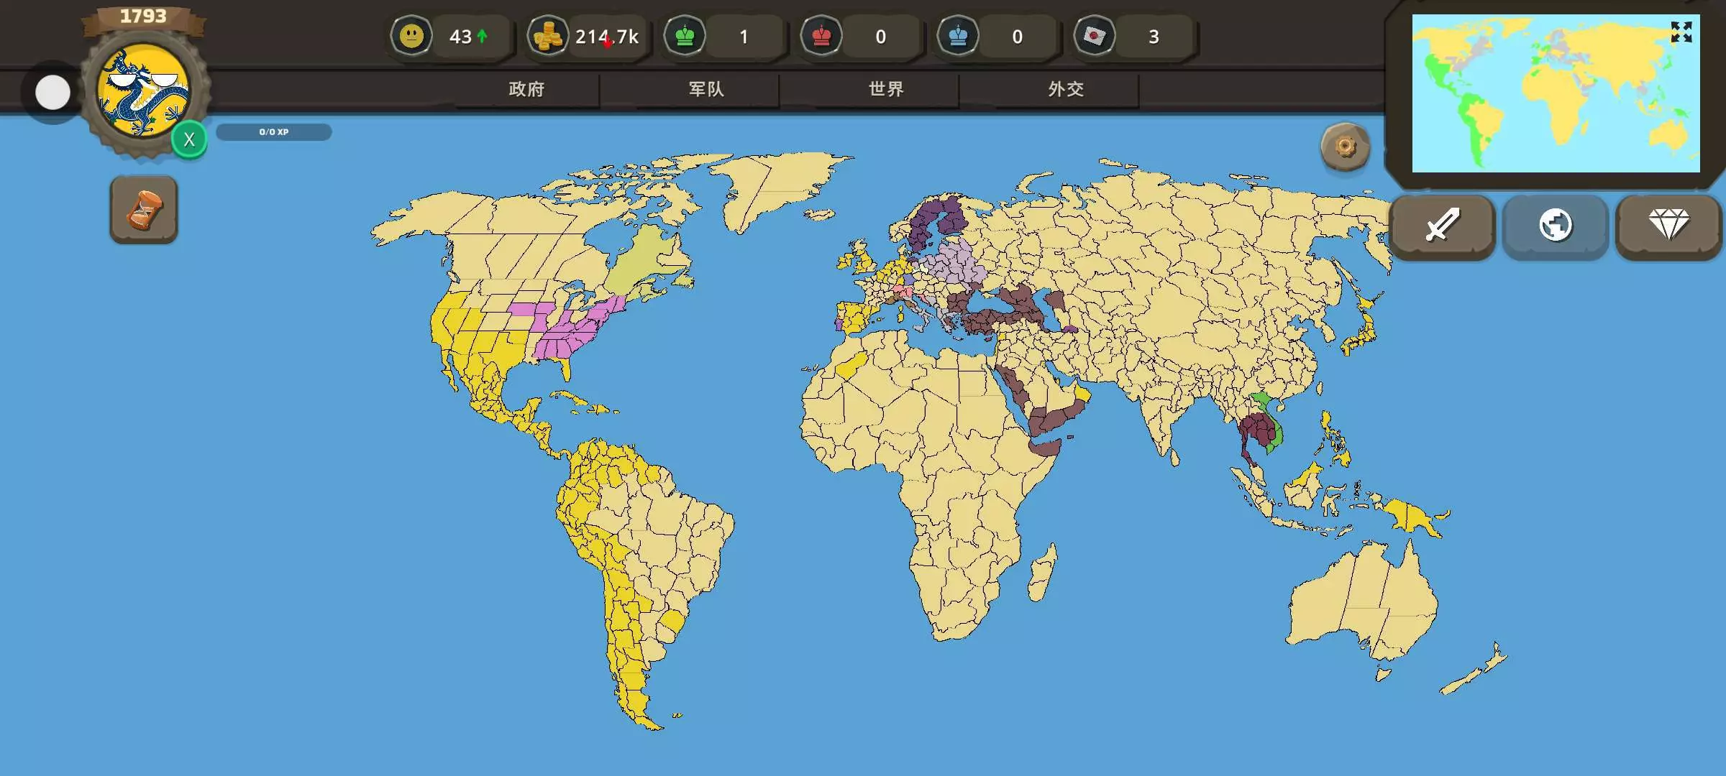Select the globe map view button
The width and height of the screenshot is (1726, 776).
coord(1555,226)
